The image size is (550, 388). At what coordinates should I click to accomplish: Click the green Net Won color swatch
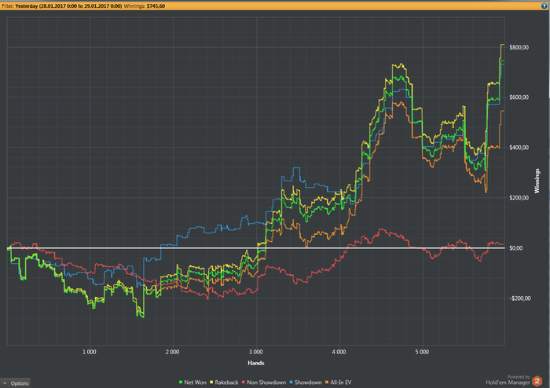tap(181, 383)
